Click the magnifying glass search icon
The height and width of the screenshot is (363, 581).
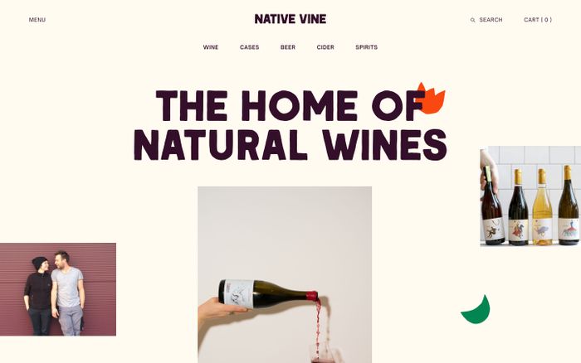click(472, 20)
